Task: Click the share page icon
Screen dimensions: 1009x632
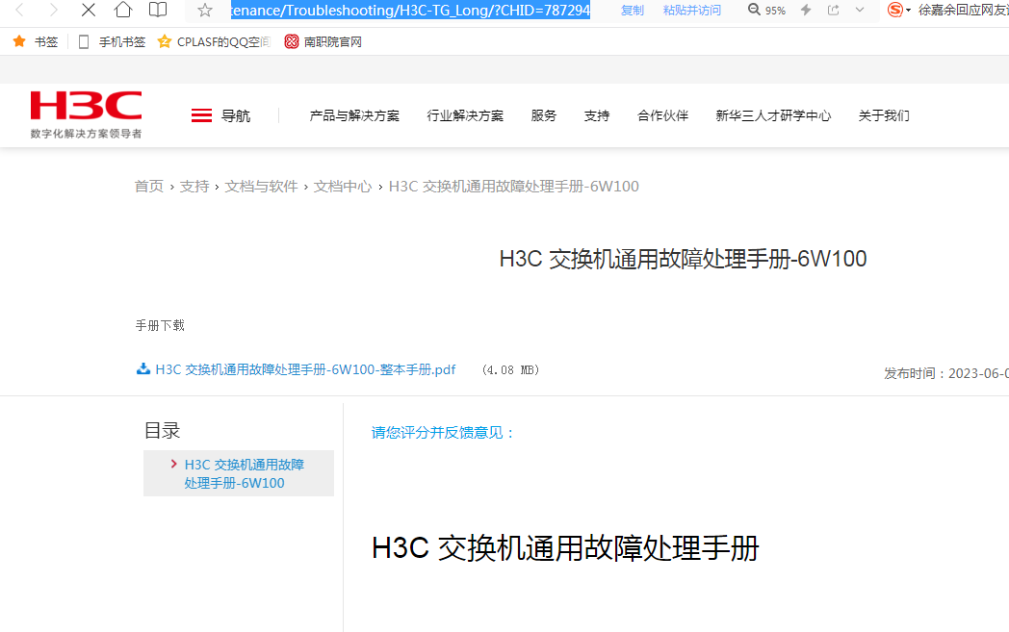Action: click(x=834, y=10)
